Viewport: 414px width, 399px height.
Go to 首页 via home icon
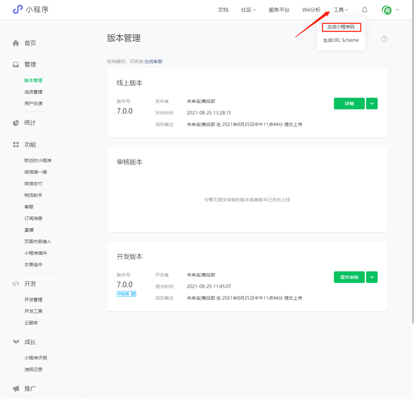pos(16,43)
